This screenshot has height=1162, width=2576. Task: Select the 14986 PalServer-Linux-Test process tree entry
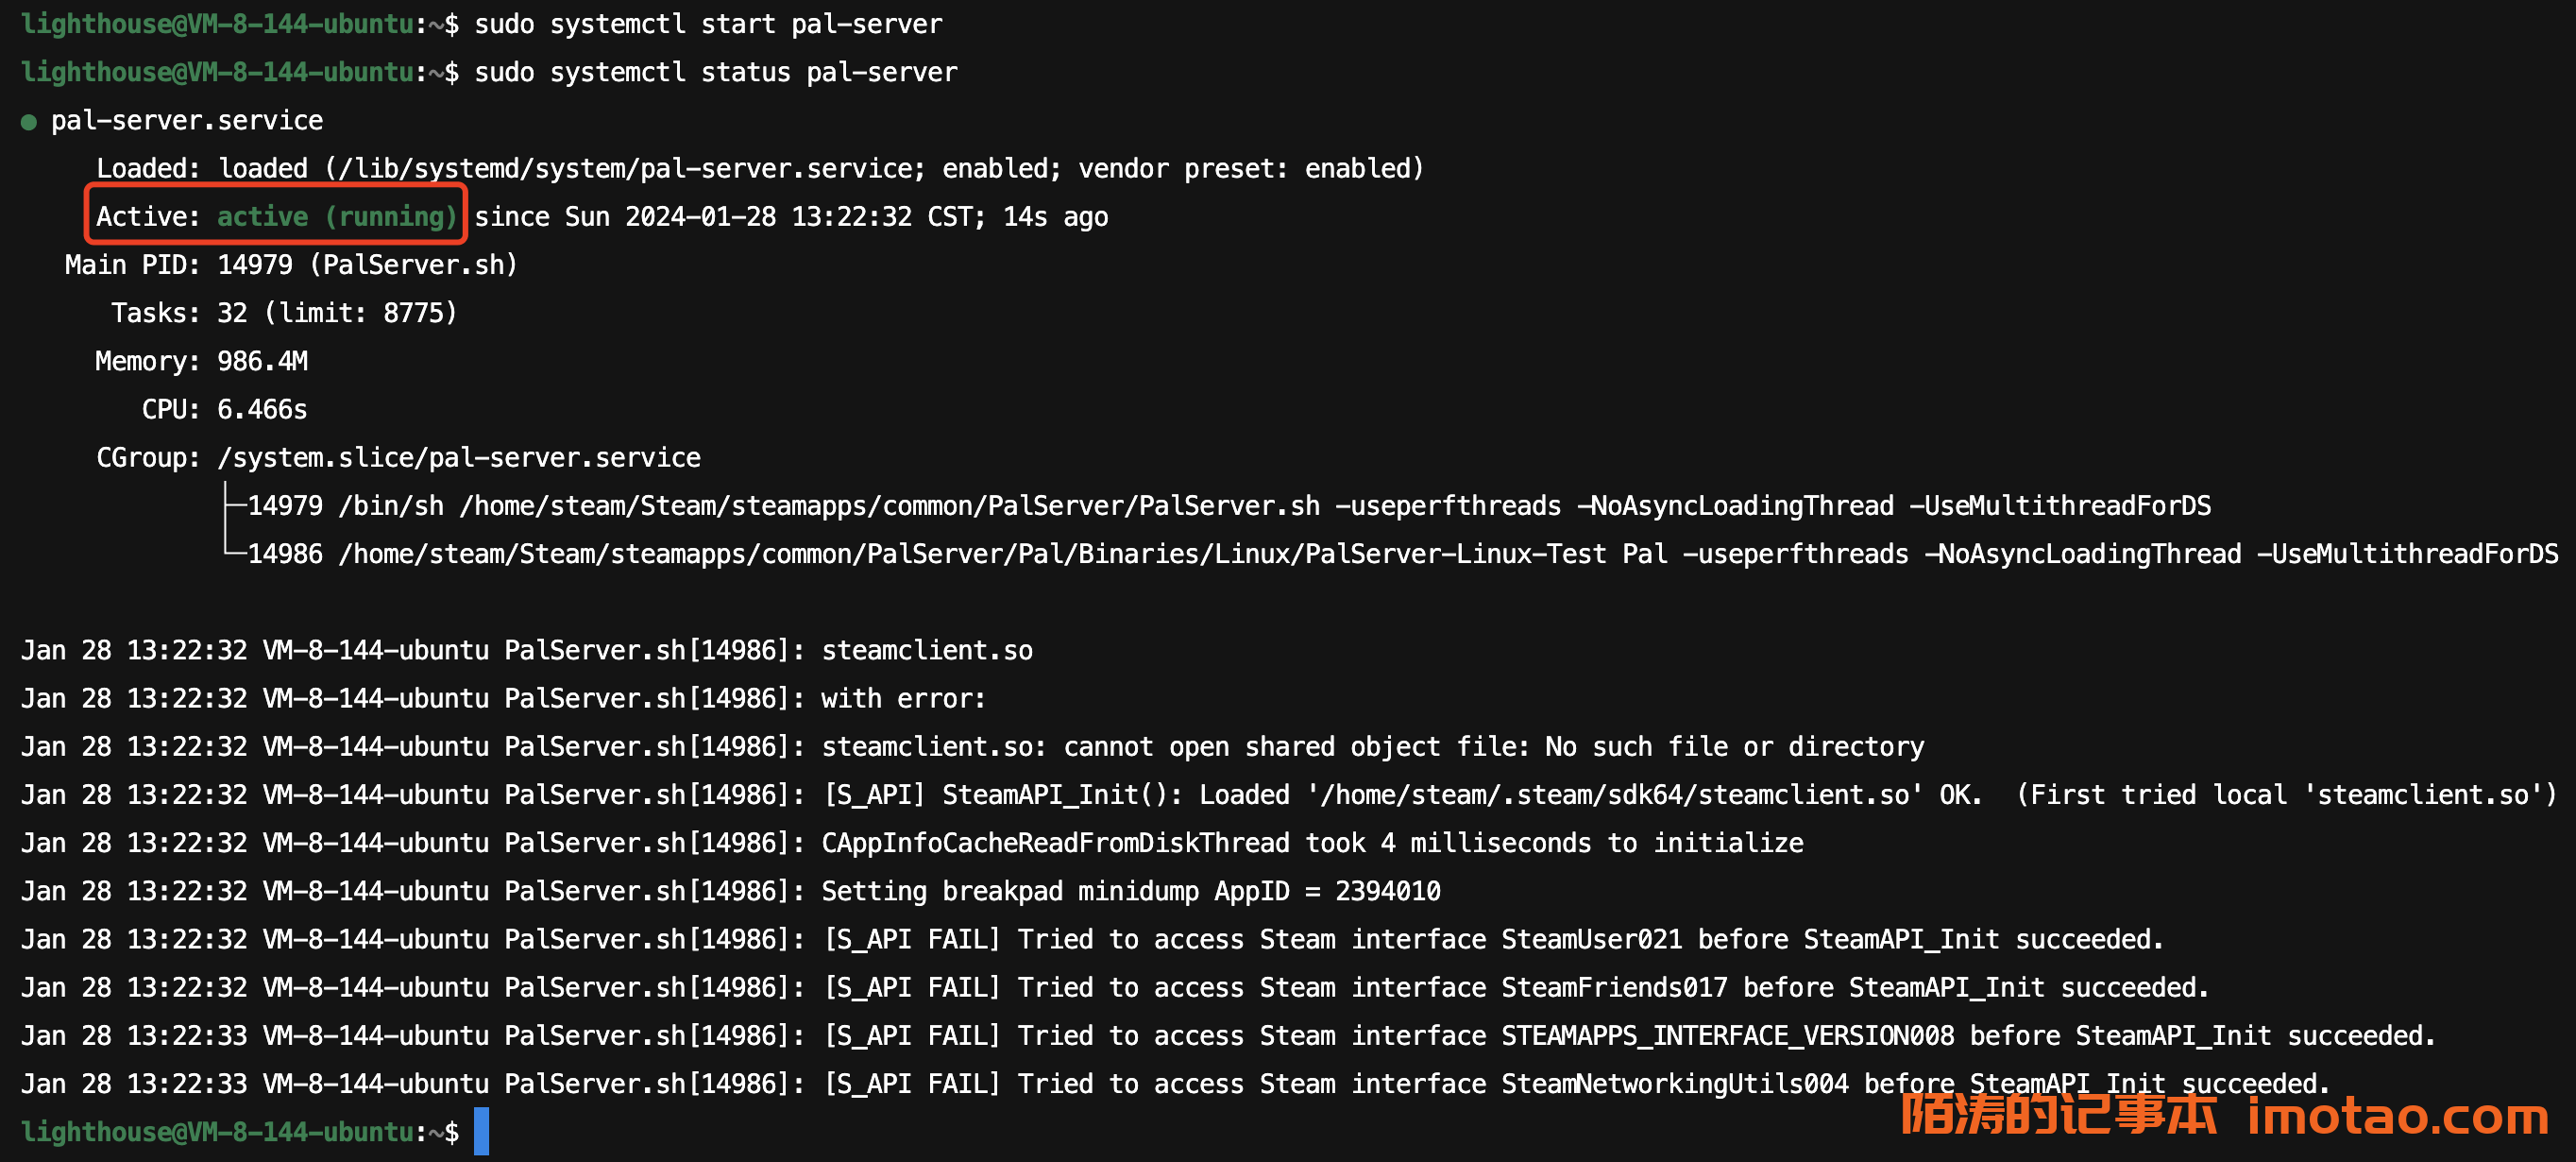(x=1401, y=554)
